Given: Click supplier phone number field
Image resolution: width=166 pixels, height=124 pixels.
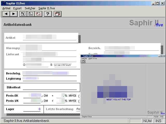Looking at the screenshot, I should tap(37, 65).
